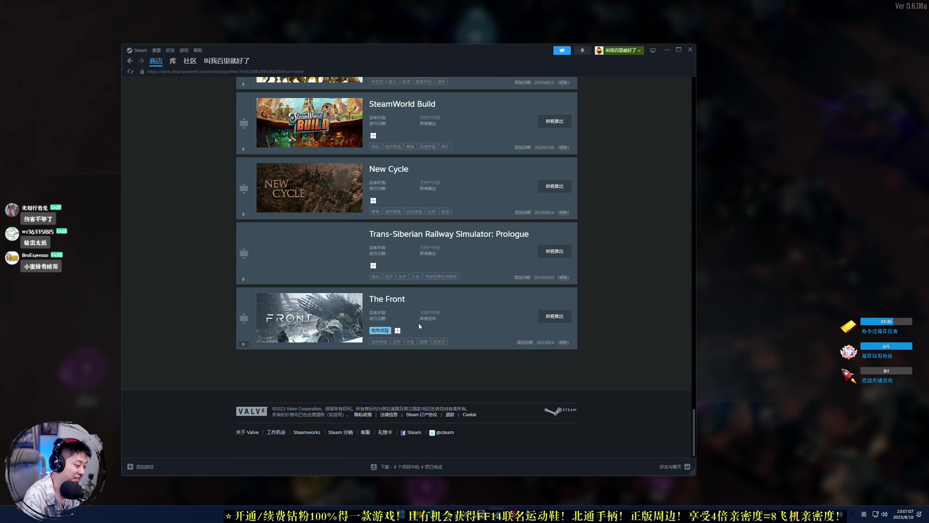Remove New Cycle via its 移除 link
This screenshot has height=523, width=929.
563,212
